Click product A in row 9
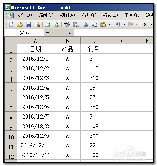Screen dimensions: 157x166 tap(67, 126)
